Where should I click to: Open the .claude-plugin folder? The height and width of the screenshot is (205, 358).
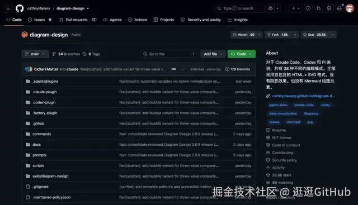pos(45,92)
